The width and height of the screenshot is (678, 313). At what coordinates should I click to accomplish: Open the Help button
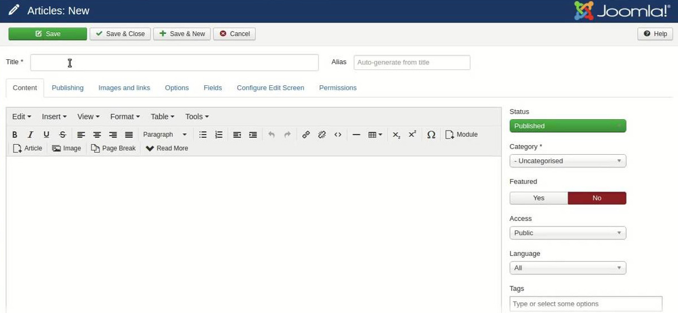tap(655, 34)
